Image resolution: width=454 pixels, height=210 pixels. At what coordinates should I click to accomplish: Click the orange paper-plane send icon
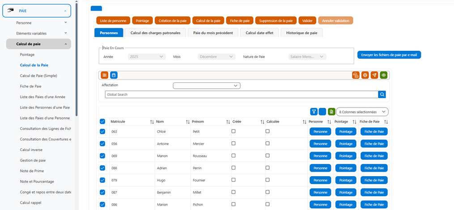(x=374, y=75)
